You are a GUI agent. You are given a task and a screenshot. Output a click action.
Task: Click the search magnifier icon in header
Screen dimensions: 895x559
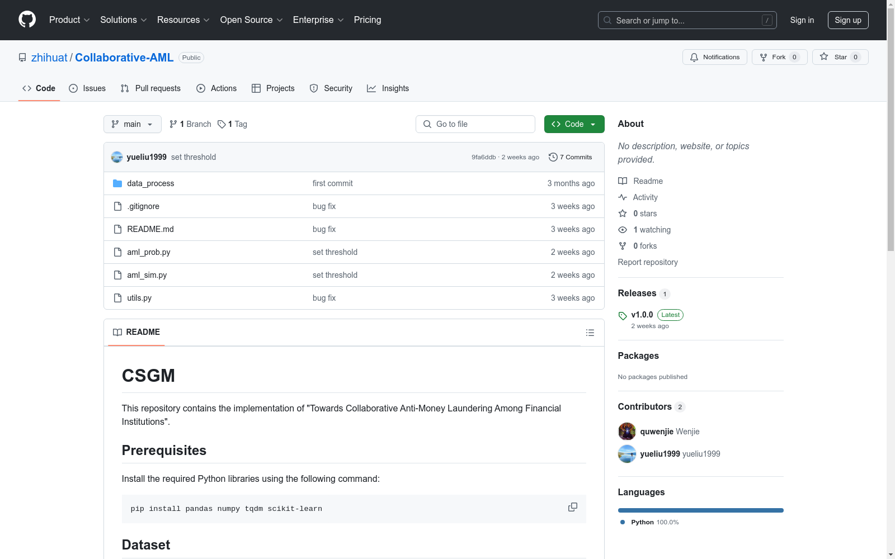(x=607, y=20)
